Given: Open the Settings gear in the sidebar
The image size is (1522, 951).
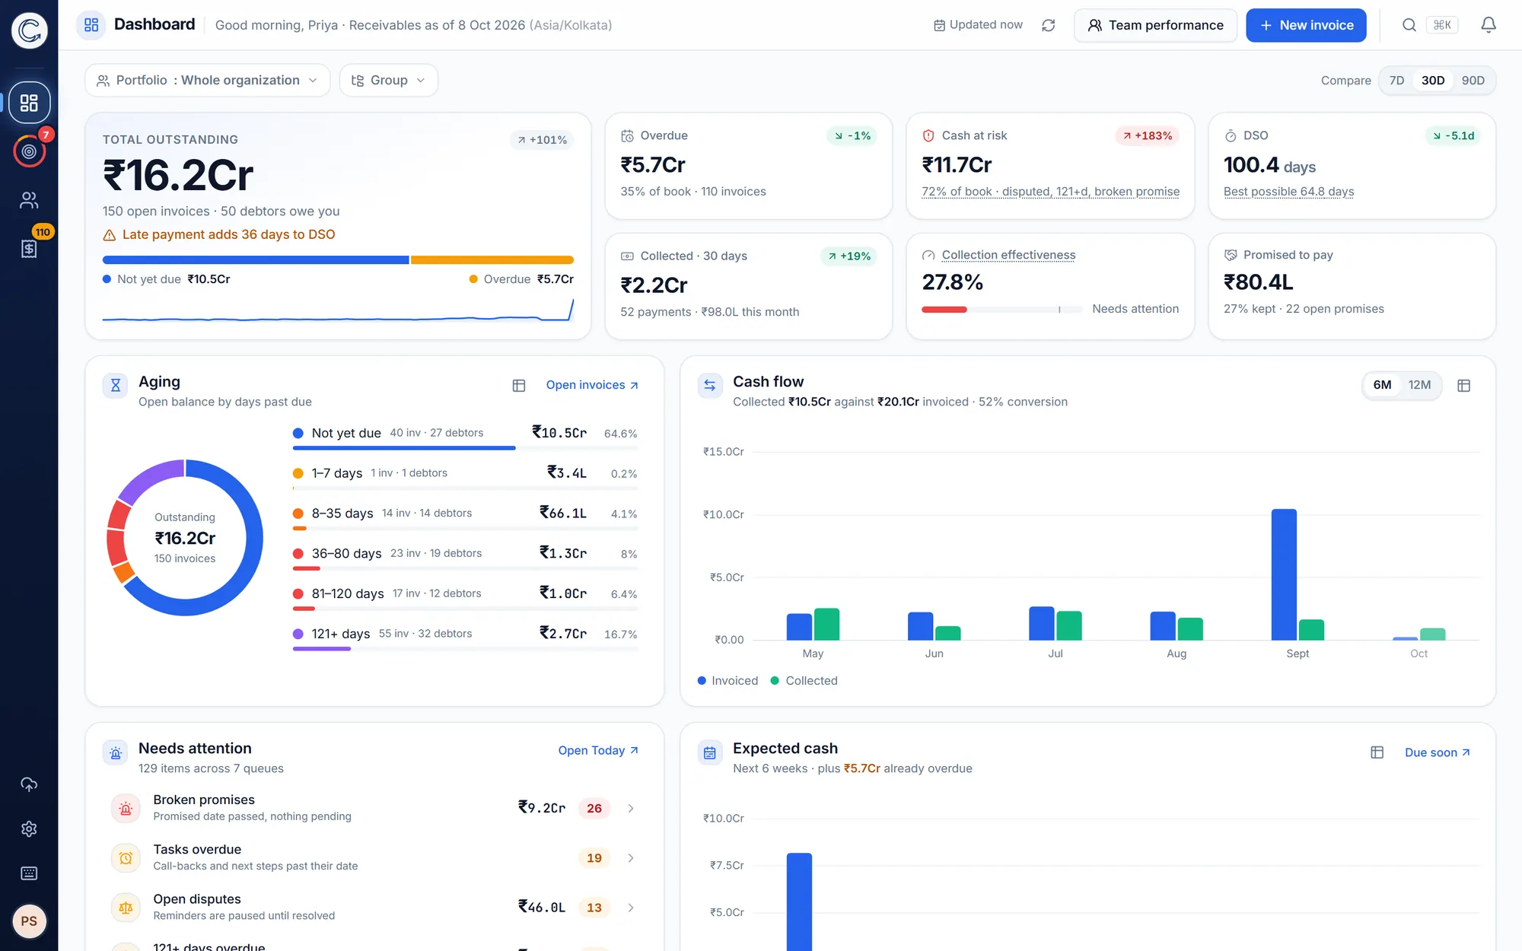Looking at the screenshot, I should pyautogui.click(x=29, y=829).
